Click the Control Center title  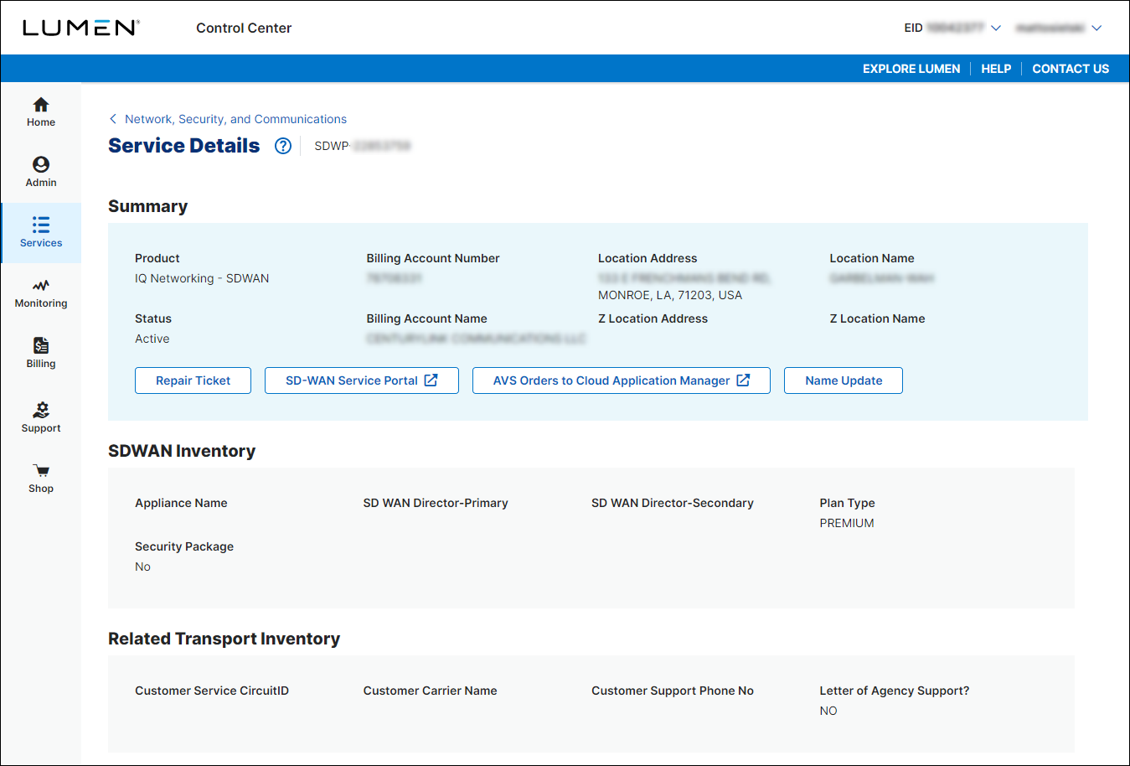pyautogui.click(x=244, y=28)
